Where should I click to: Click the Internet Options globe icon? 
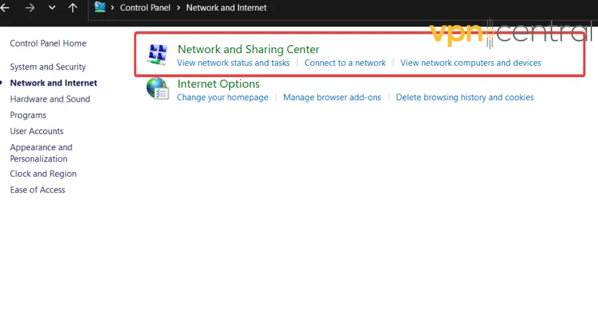157,89
